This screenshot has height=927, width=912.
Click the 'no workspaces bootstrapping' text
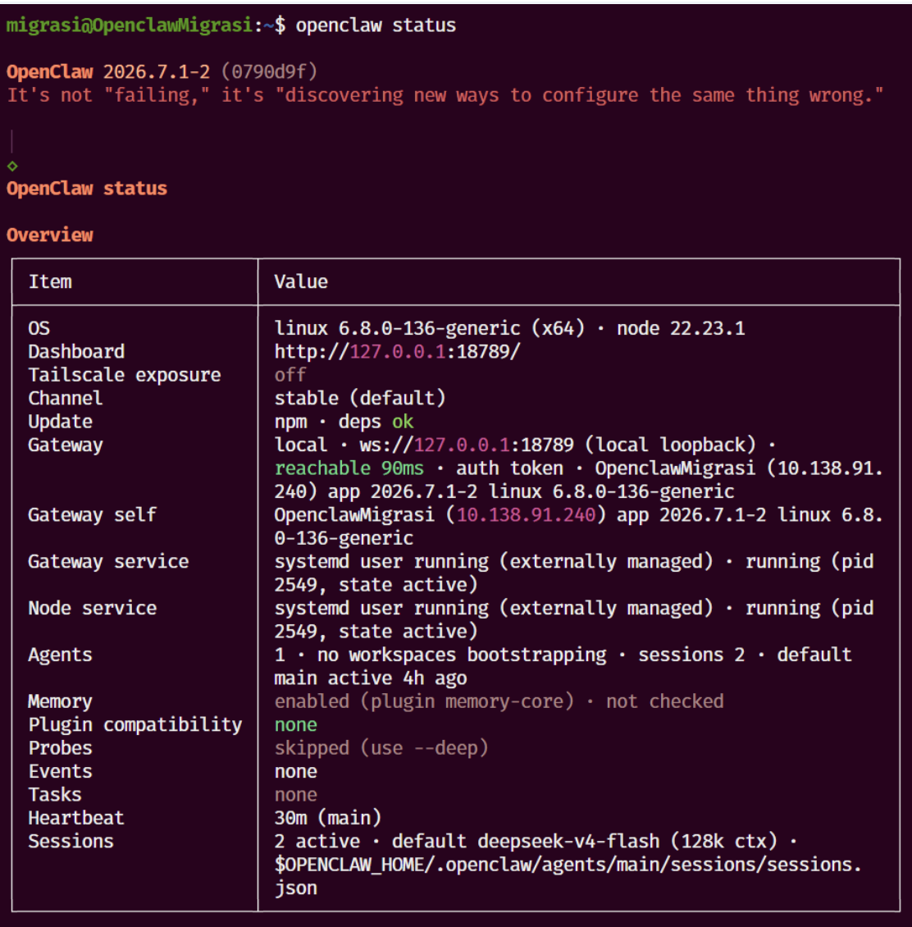[x=462, y=655]
